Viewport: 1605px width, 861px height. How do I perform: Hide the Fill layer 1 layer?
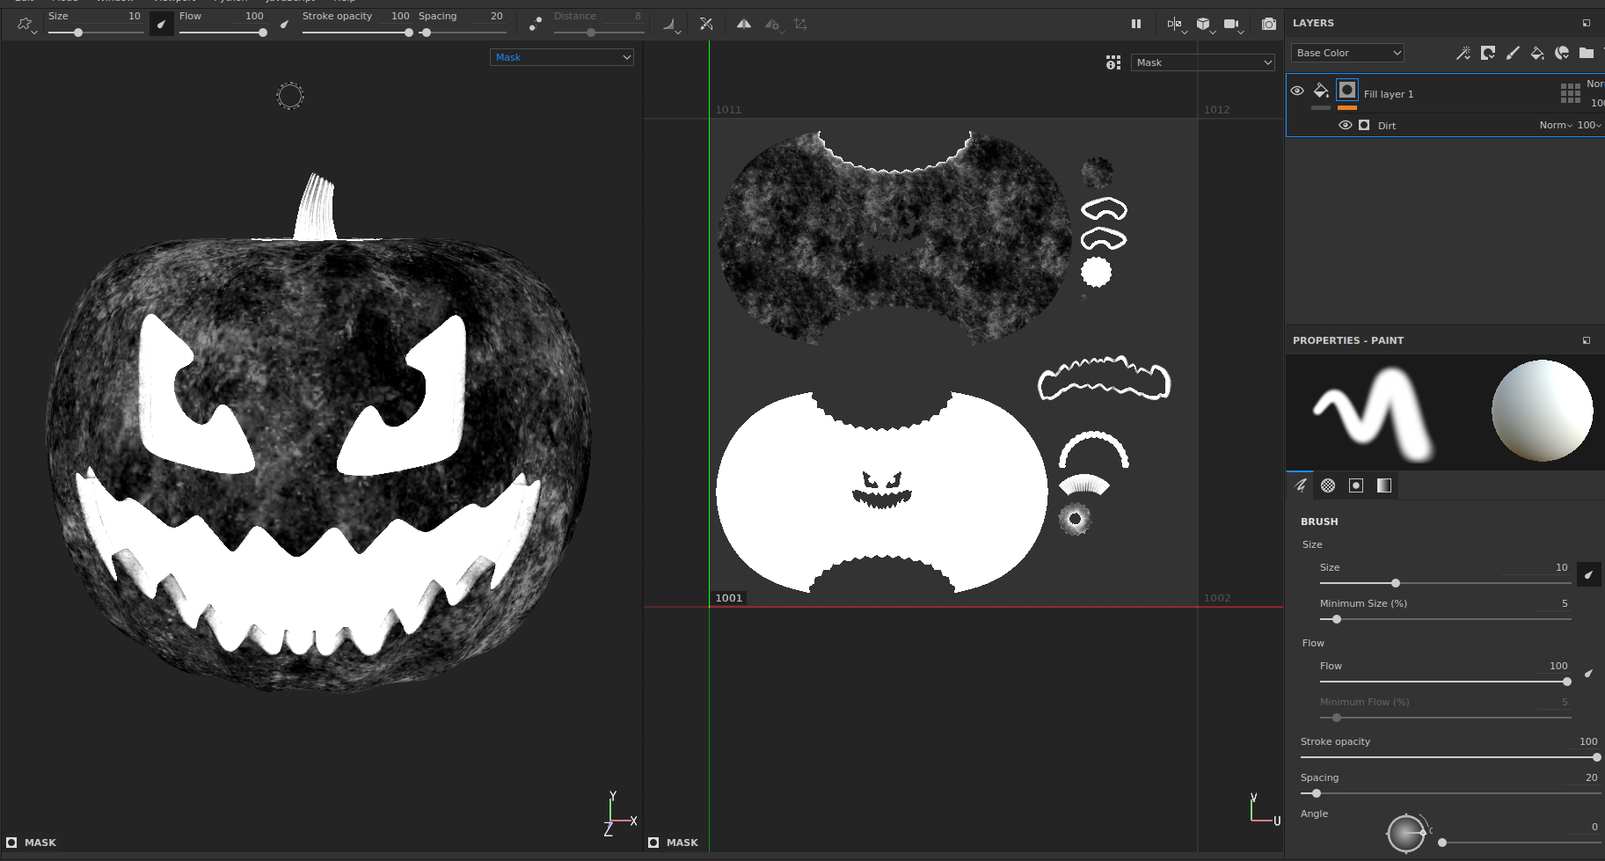(x=1297, y=90)
